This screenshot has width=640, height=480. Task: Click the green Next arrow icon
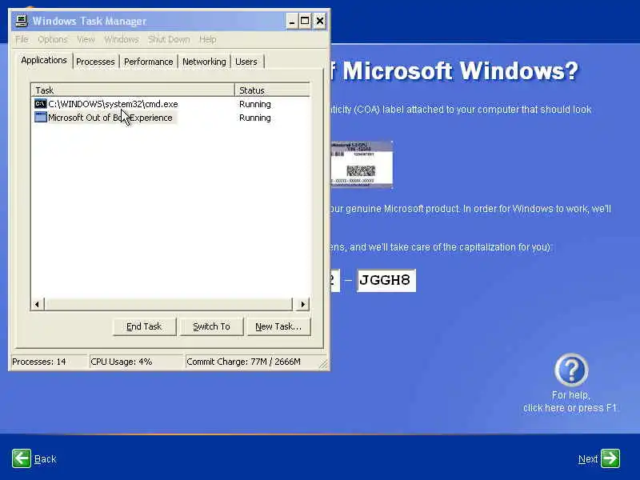(x=610, y=458)
